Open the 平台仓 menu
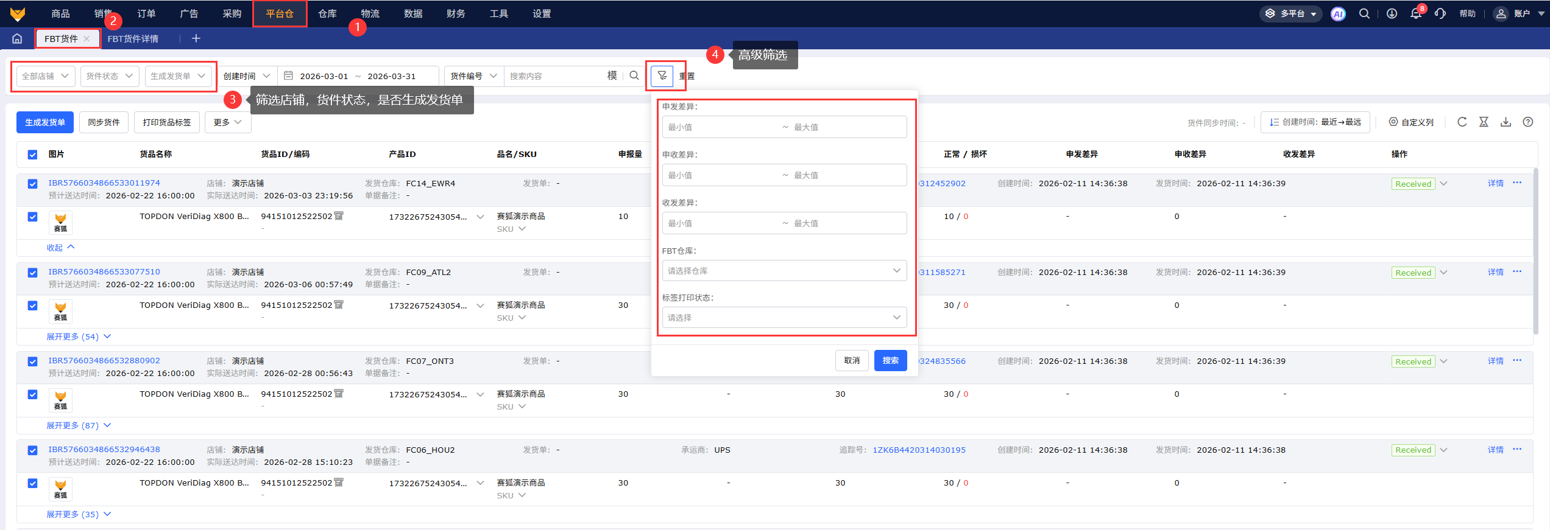 pos(280,13)
